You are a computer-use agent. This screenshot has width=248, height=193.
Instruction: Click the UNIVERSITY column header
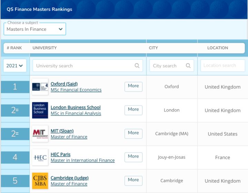click(44, 48)
